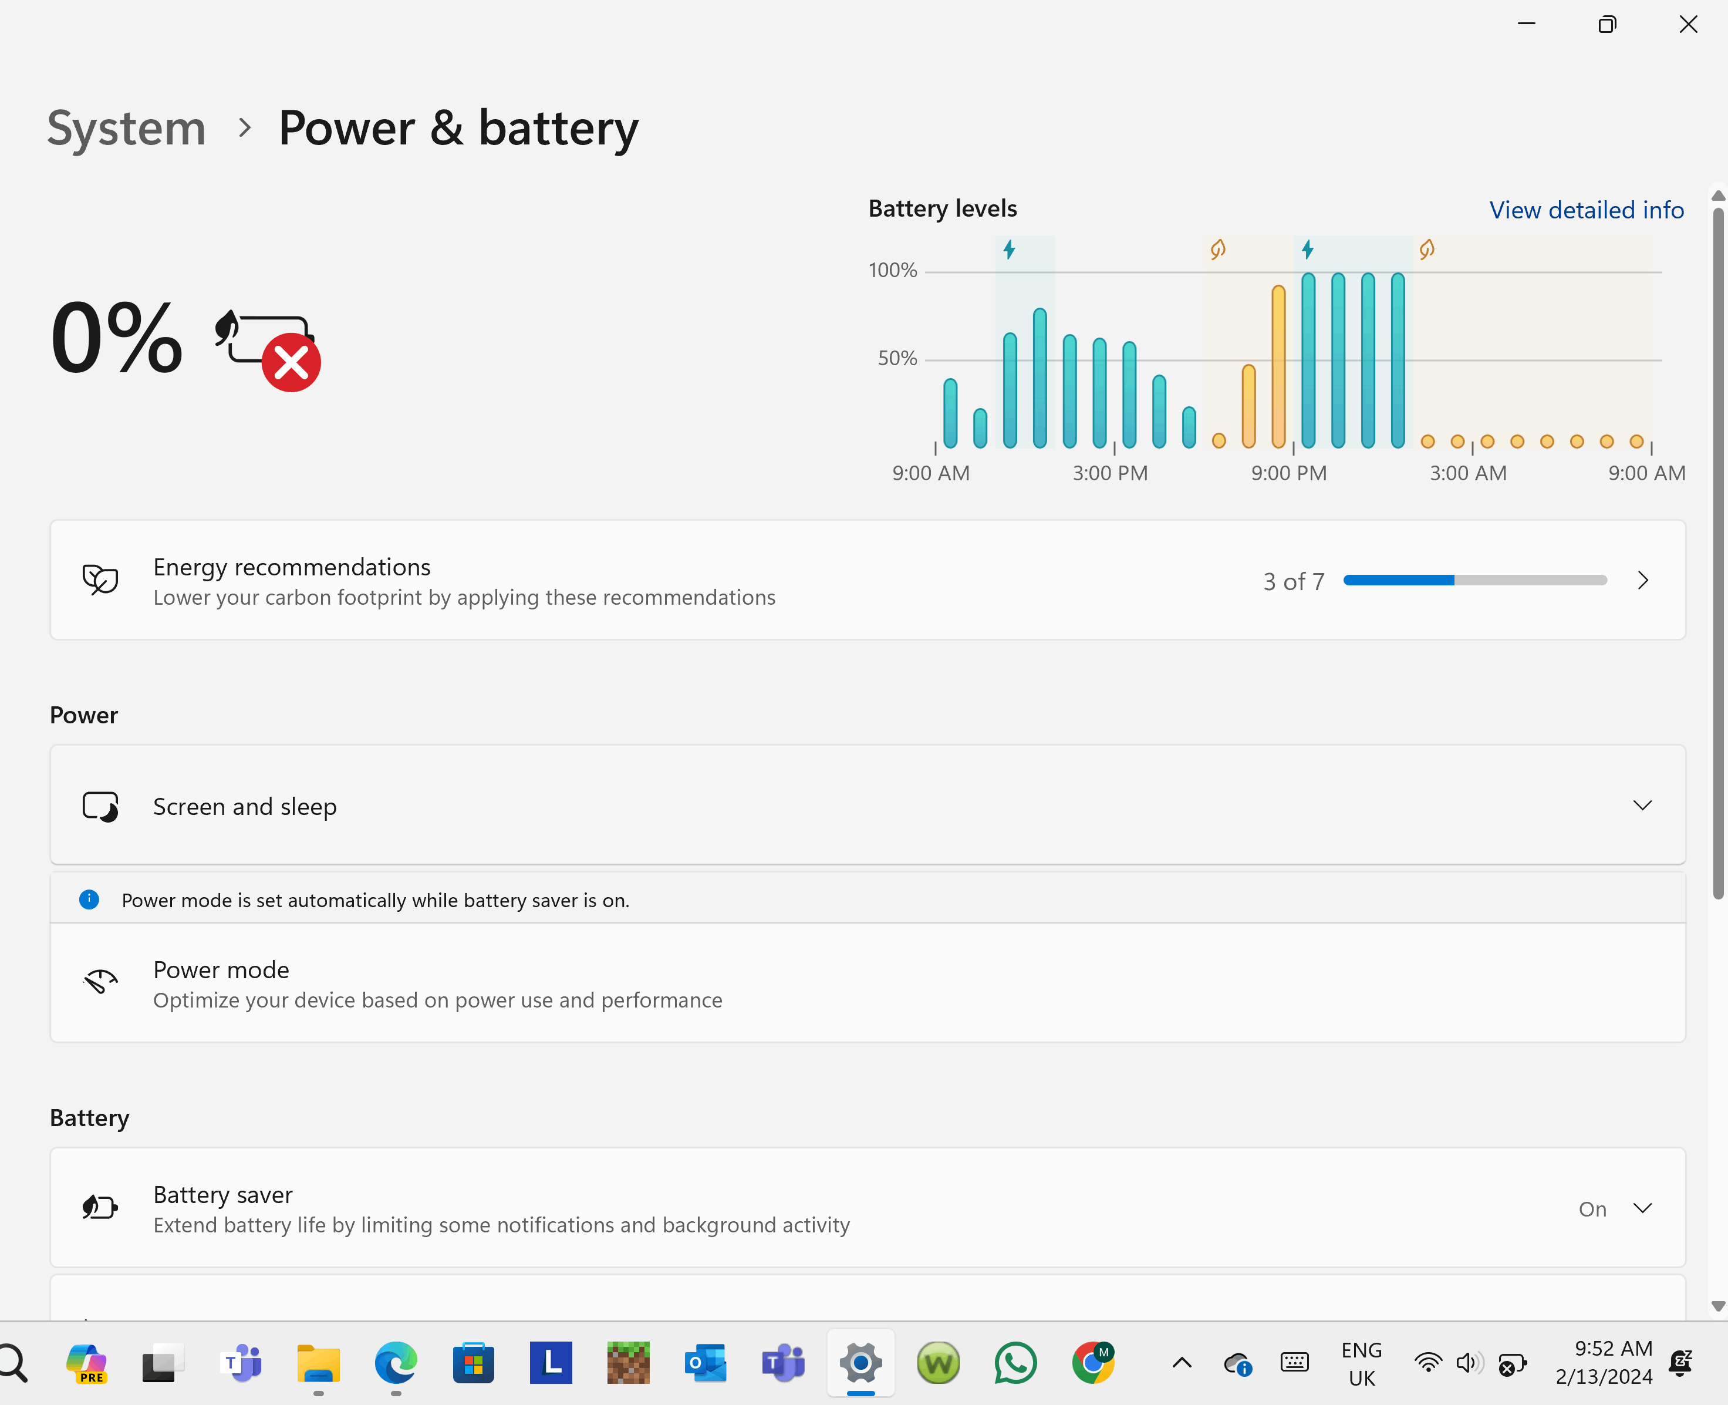Navigate back to System breadcrumb
The height and width of the screenshot is (1405, 1728).
pos(126,128)
